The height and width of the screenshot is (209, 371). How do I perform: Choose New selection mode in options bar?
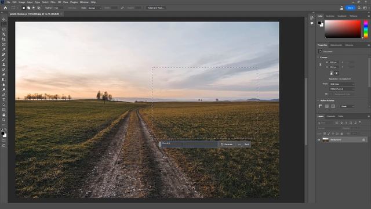[24, 8]
